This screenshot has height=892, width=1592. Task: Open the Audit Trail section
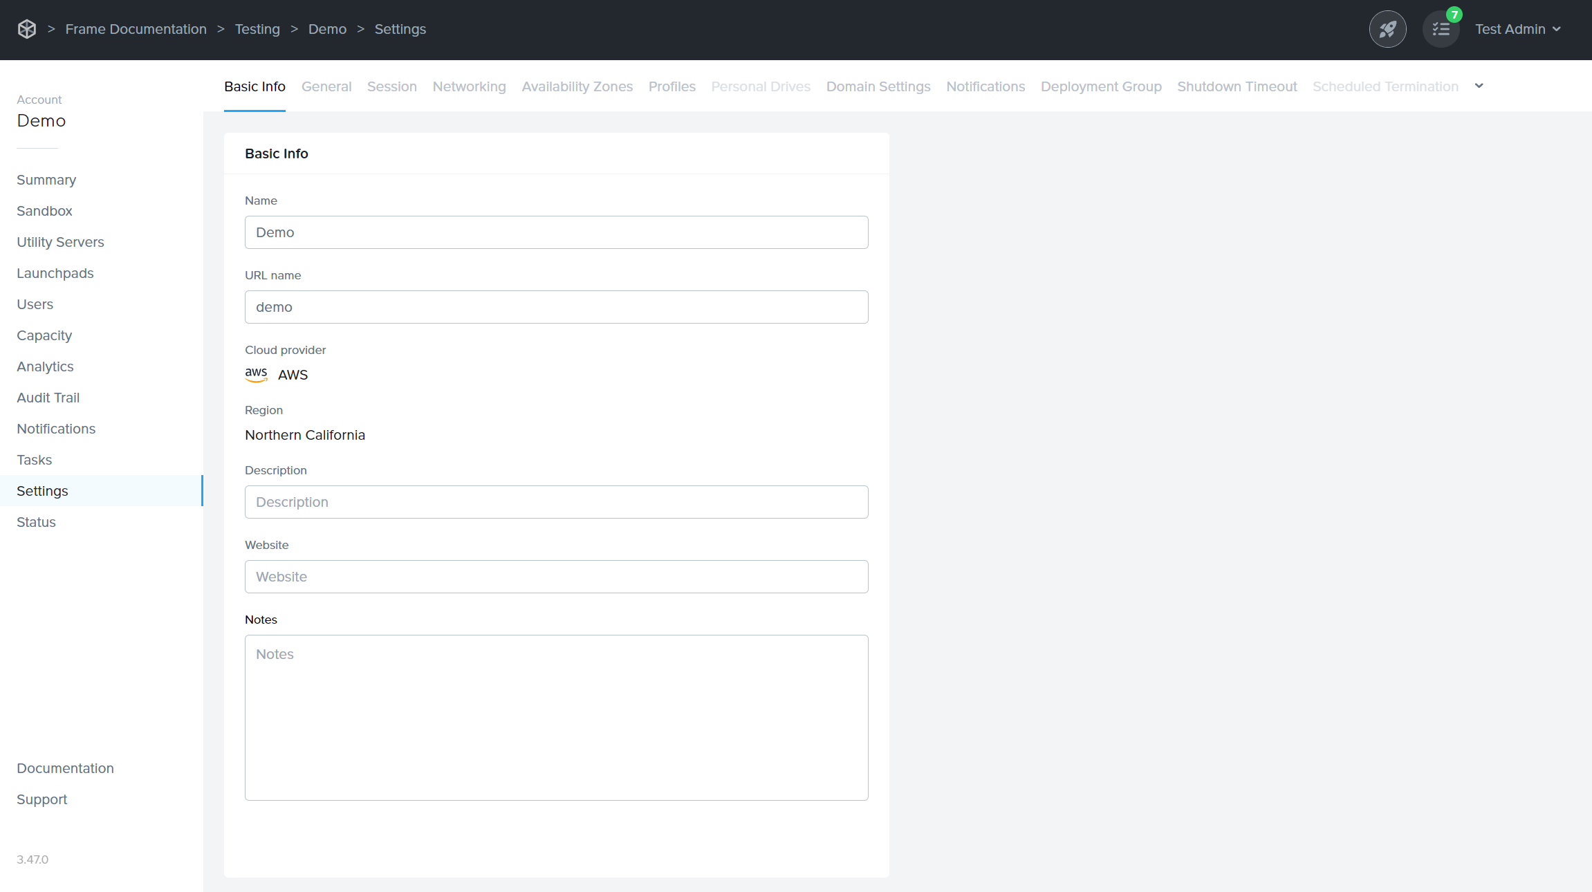click(x=48, y=398)
